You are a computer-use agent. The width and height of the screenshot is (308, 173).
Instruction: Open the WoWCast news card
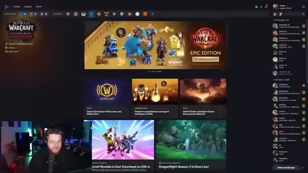tap(107, 98)
